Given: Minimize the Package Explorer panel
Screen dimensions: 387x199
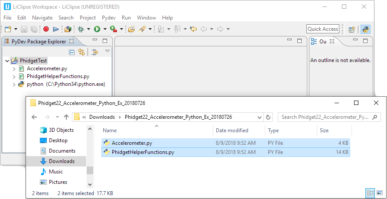Looking at the screenshot, I should [95, 40].
